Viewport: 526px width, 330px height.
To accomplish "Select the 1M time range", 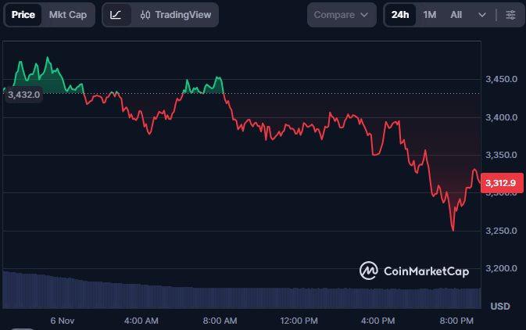I will pyautogui.click(x=430, y=15).
